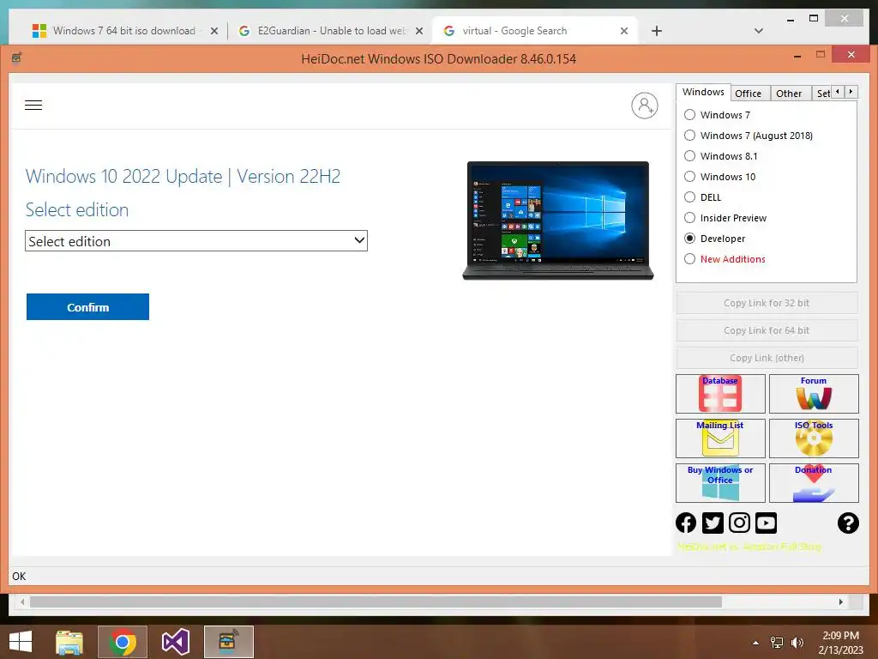
Task: Select the DELL radio button
Action: [x=690, y=197]
